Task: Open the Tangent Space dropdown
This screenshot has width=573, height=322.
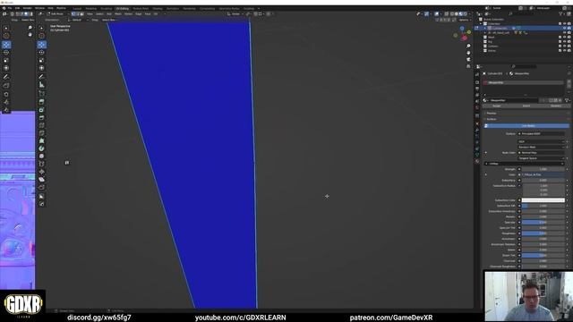Action: [x=541, y=158]
